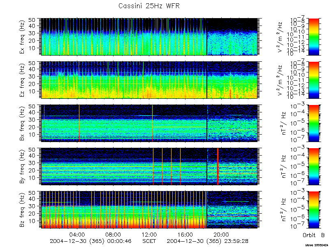Click the top "10⁻³" tick on the Bx color bar
Screen dimensions: 329x247
(297, 106)
